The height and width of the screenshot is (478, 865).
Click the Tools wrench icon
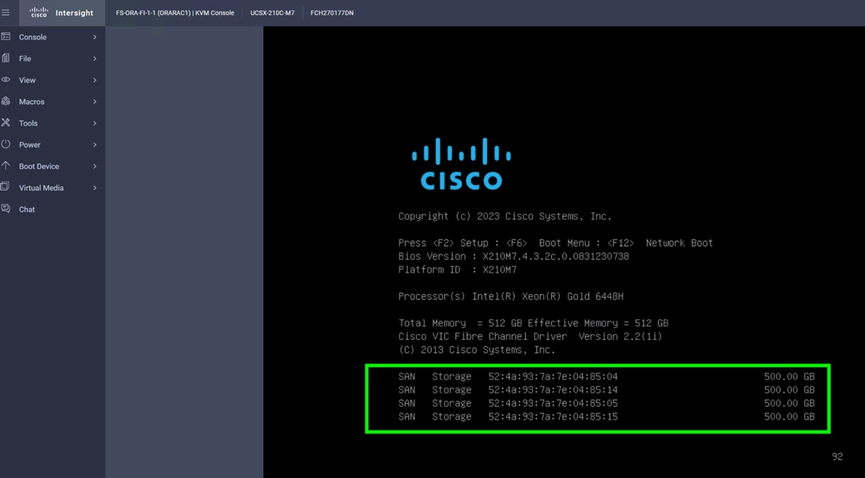(6, 122)
